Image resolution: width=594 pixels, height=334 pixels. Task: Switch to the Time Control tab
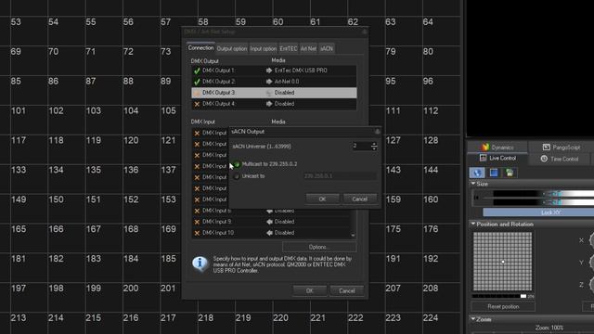tap(560, 159)
